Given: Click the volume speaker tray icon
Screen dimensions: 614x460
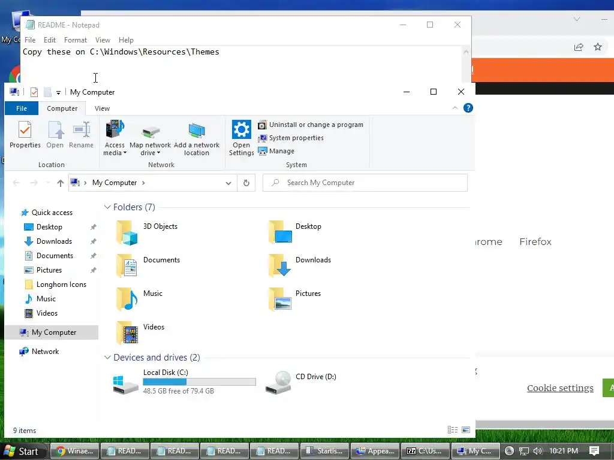Looking at the screenshot, I should pyautogui.click(x=538, y=450).
